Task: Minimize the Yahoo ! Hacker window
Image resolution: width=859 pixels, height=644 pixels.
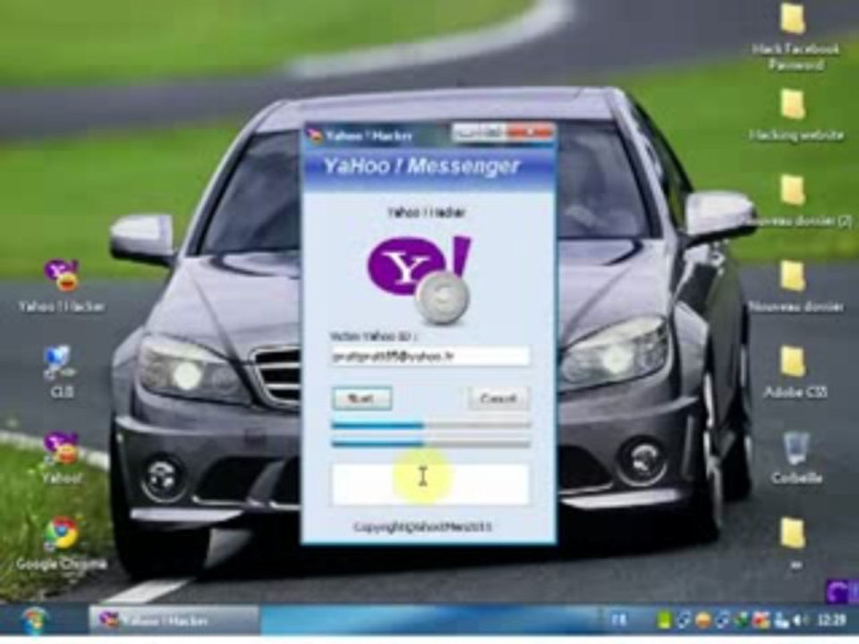Action: (x=464, y=132)
